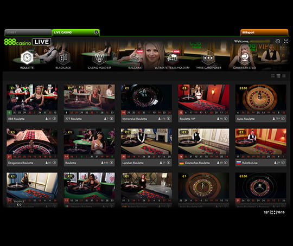Select the Blackjack game category icon

63,57
